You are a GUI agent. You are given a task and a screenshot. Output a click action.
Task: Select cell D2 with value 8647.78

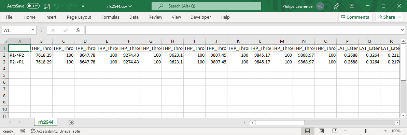point(85,55)
